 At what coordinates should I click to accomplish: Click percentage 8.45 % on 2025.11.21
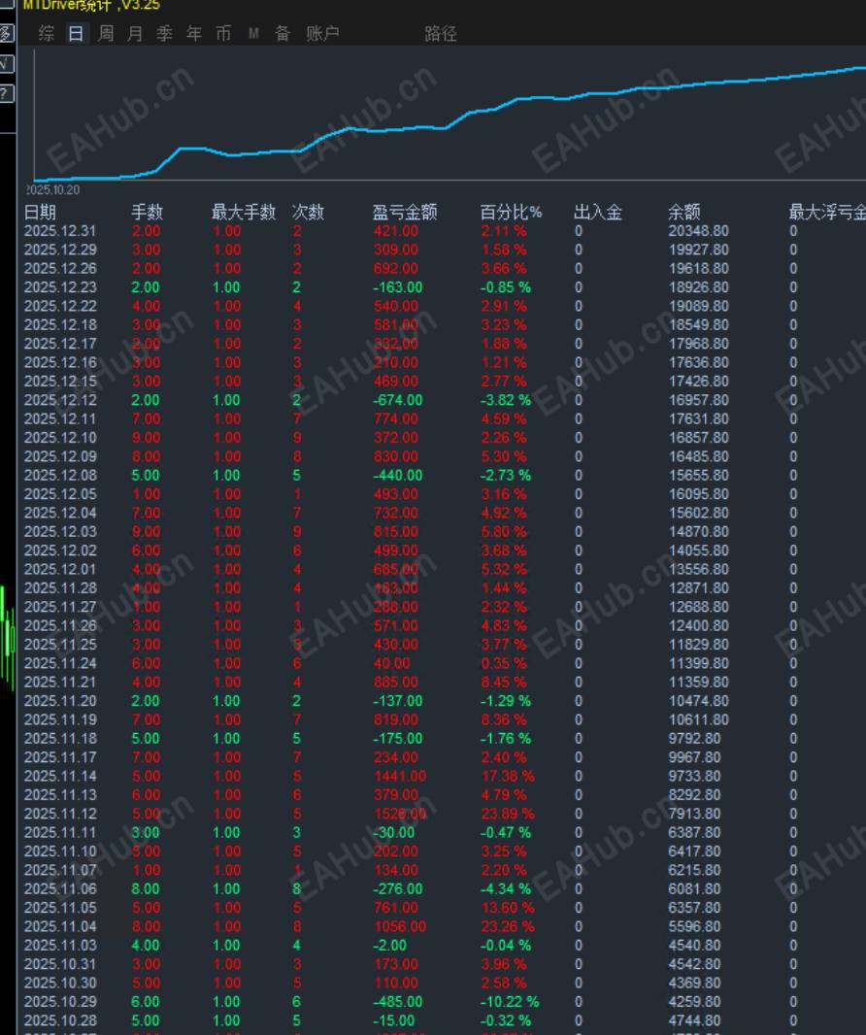[504, 682]
